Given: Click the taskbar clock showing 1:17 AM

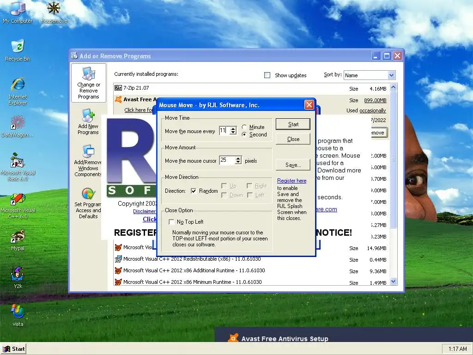Looking at the screenshot, I should 457,349.
